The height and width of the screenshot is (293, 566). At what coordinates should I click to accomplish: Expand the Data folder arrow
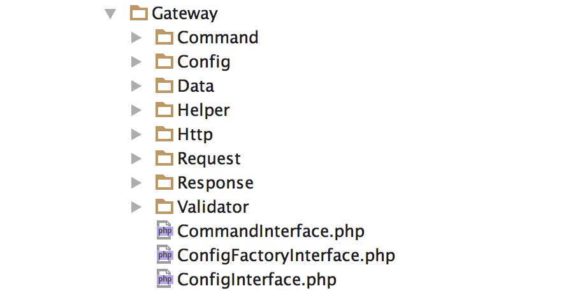136,86
